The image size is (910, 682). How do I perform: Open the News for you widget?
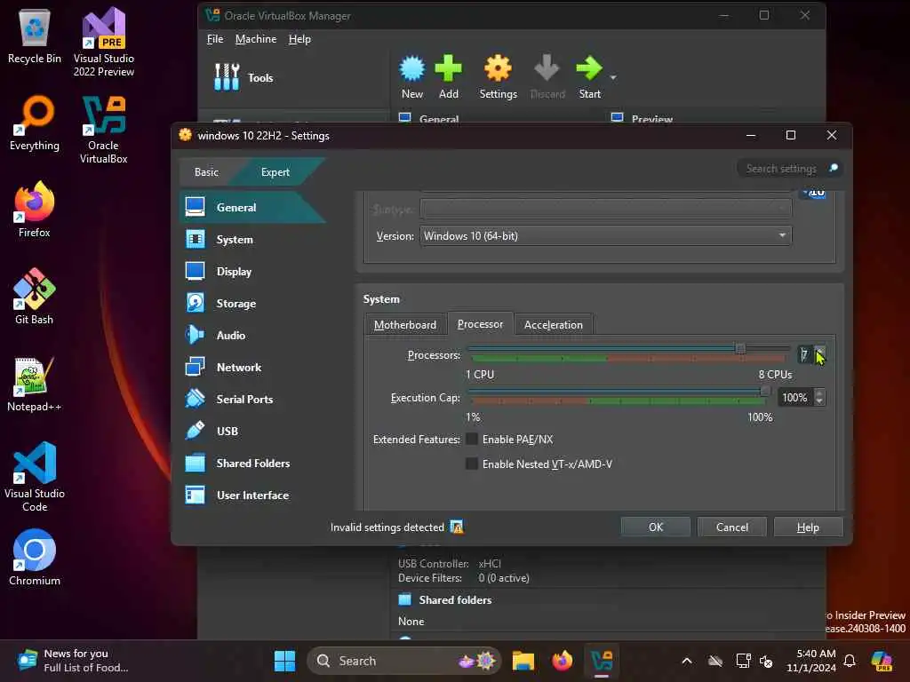pos(73,661)
